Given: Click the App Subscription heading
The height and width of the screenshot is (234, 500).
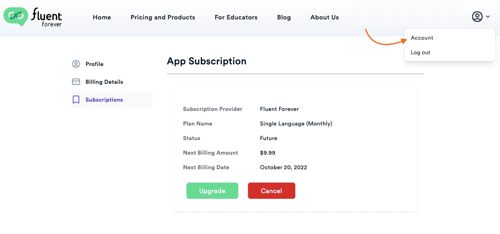Looking at the screenshot, I should coord(207,61).
